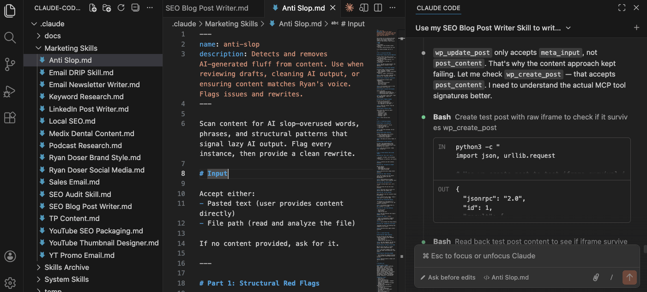The image size is (647, 292).
Task: Attach a file using the paperclip icon
Action: [x=596, y=277]
